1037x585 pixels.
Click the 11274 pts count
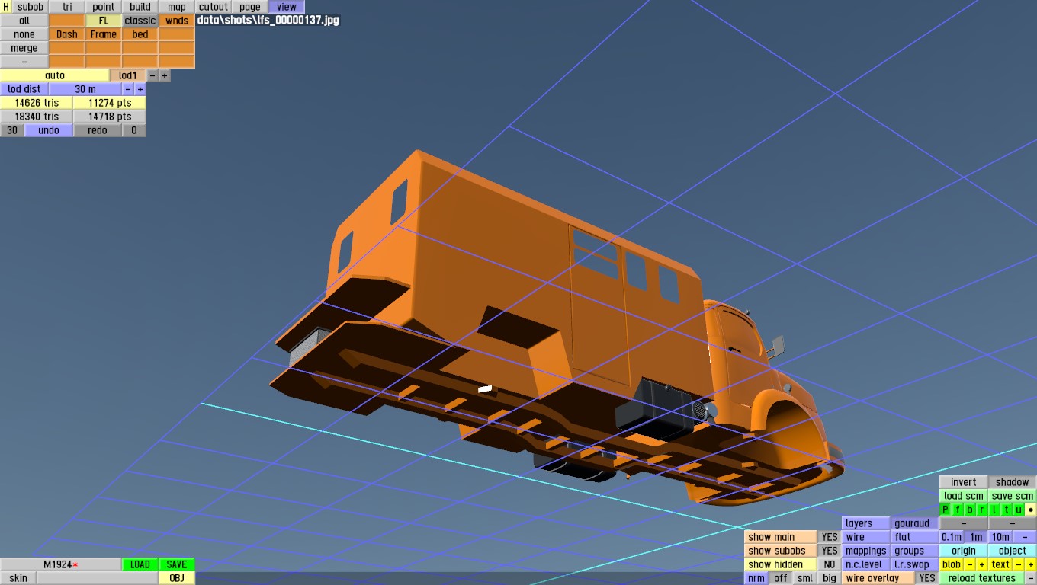tap(110, 103)
